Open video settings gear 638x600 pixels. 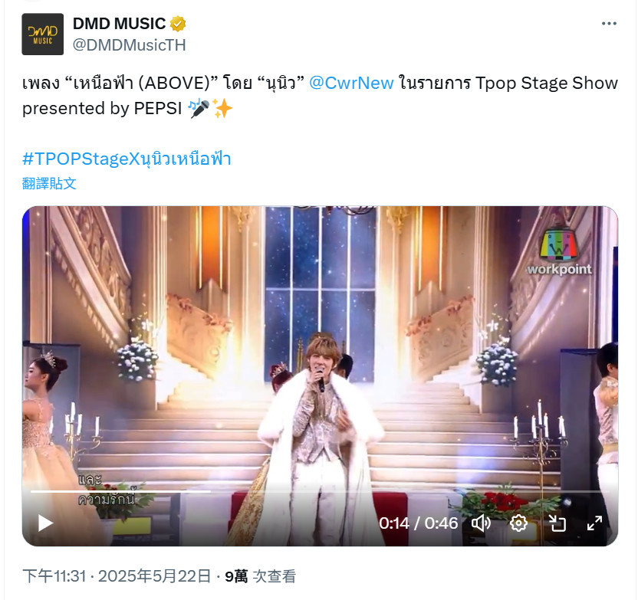[518, 523]
